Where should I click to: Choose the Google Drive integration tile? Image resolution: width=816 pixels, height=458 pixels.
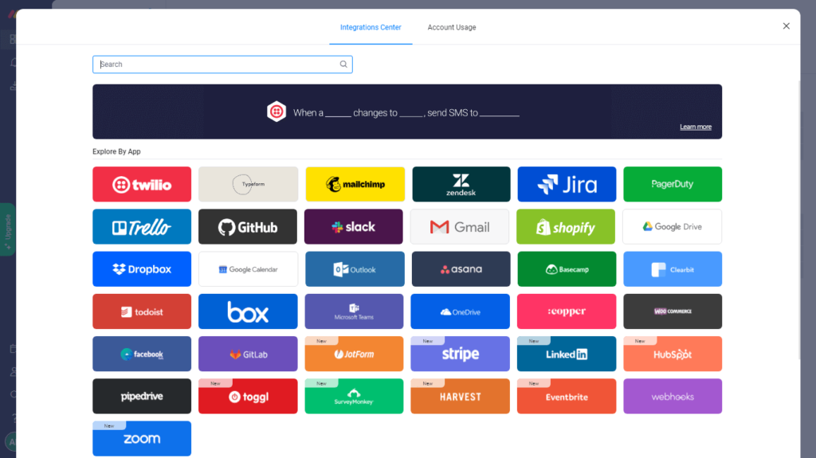coord(673,227)
